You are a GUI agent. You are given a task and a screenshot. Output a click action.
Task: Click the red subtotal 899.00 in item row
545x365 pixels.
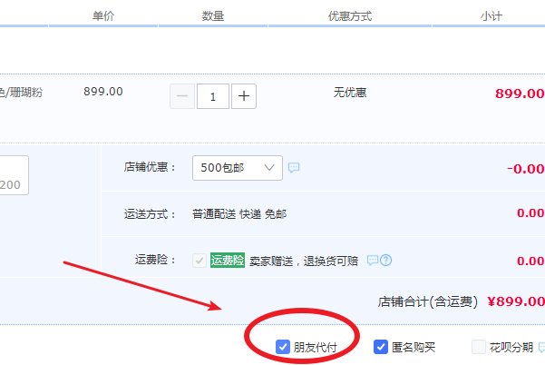520,94
